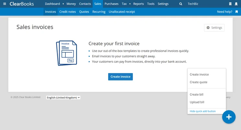Image resolution: width=241 pixels, height=130 pixels.
Task: Click the © 2025 Clear Books Limited text
Action: [x=25, y=97]
